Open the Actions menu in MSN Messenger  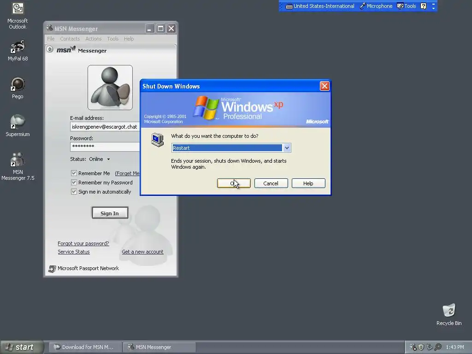[x=93, y=39]
